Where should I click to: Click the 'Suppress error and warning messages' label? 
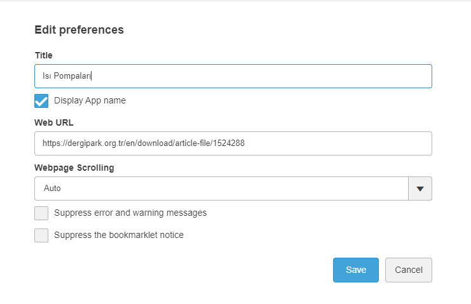tap(130, 213)
